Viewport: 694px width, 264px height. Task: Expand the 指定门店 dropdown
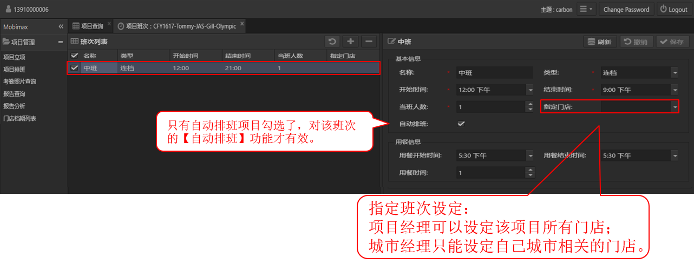coord(675,107)
